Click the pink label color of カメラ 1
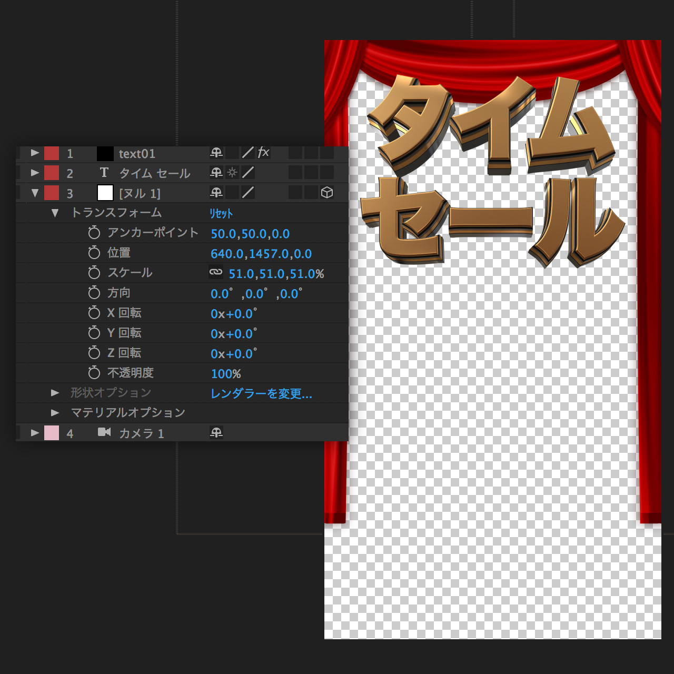Image resolution: width=674 pixels, height=674 pixels. click(52, 433)
